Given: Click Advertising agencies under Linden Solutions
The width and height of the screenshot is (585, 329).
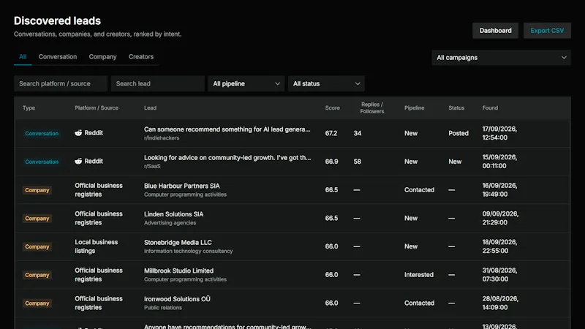Looking at the screenshot, I should pos(170,223).
